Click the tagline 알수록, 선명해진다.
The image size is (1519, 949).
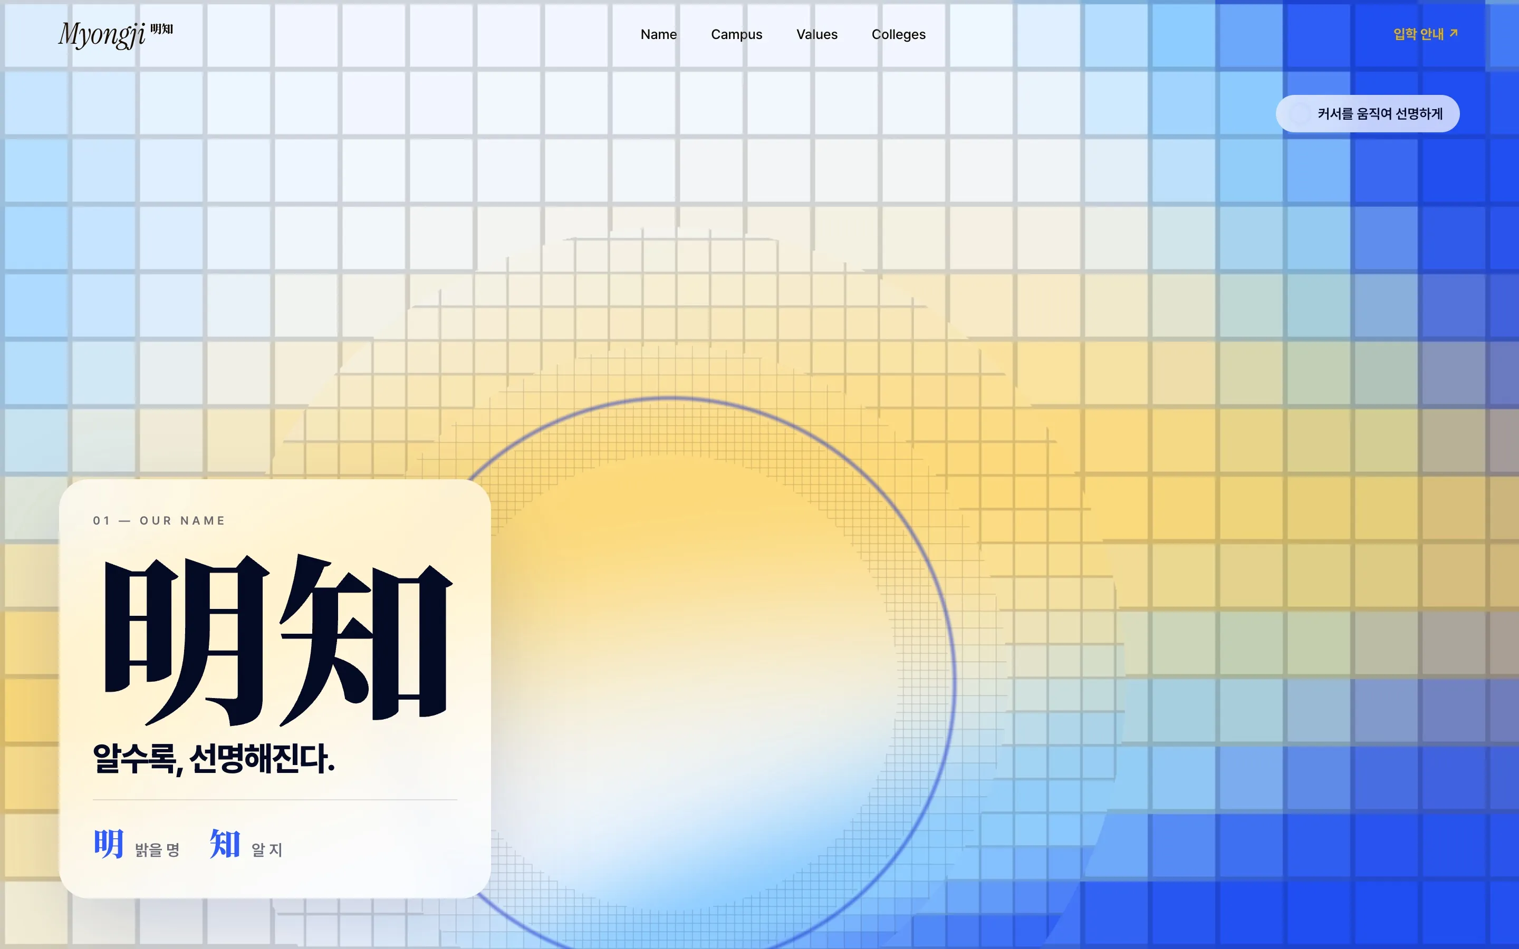(214, 758)
